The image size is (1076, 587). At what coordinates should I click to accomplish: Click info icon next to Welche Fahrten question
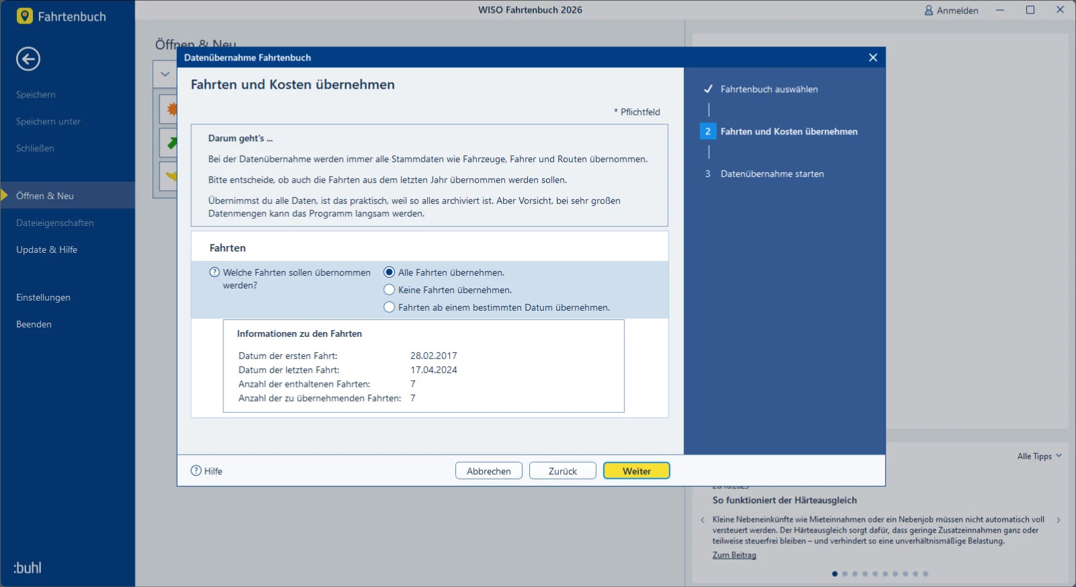(215, 272)
